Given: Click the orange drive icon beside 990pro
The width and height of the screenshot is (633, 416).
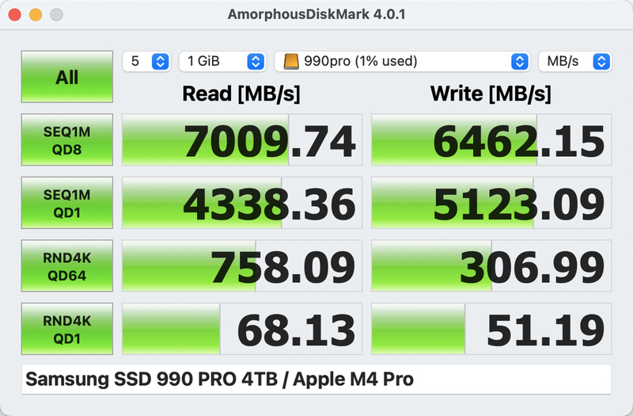Looking at the screenshot, I should pyautogui.click(x=291, y=62).
